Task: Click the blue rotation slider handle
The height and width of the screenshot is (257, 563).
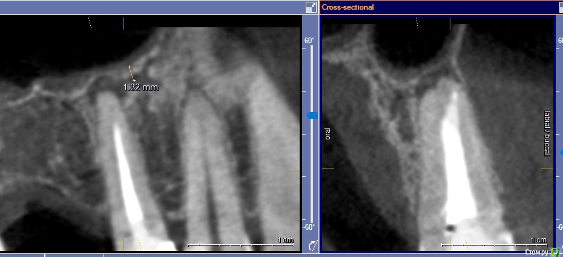Action: click(312, 115)
